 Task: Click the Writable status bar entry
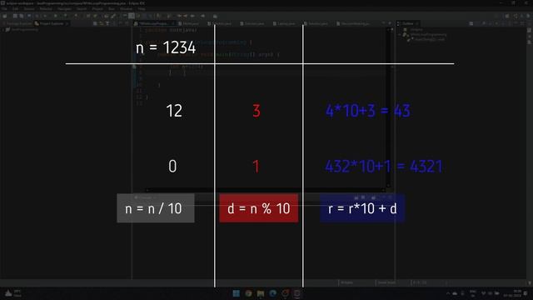click(347, 282)
